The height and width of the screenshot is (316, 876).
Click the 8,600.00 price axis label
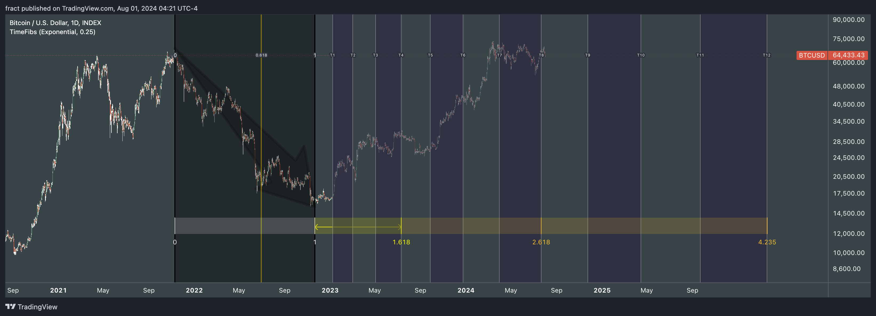[x=846, y=269]
